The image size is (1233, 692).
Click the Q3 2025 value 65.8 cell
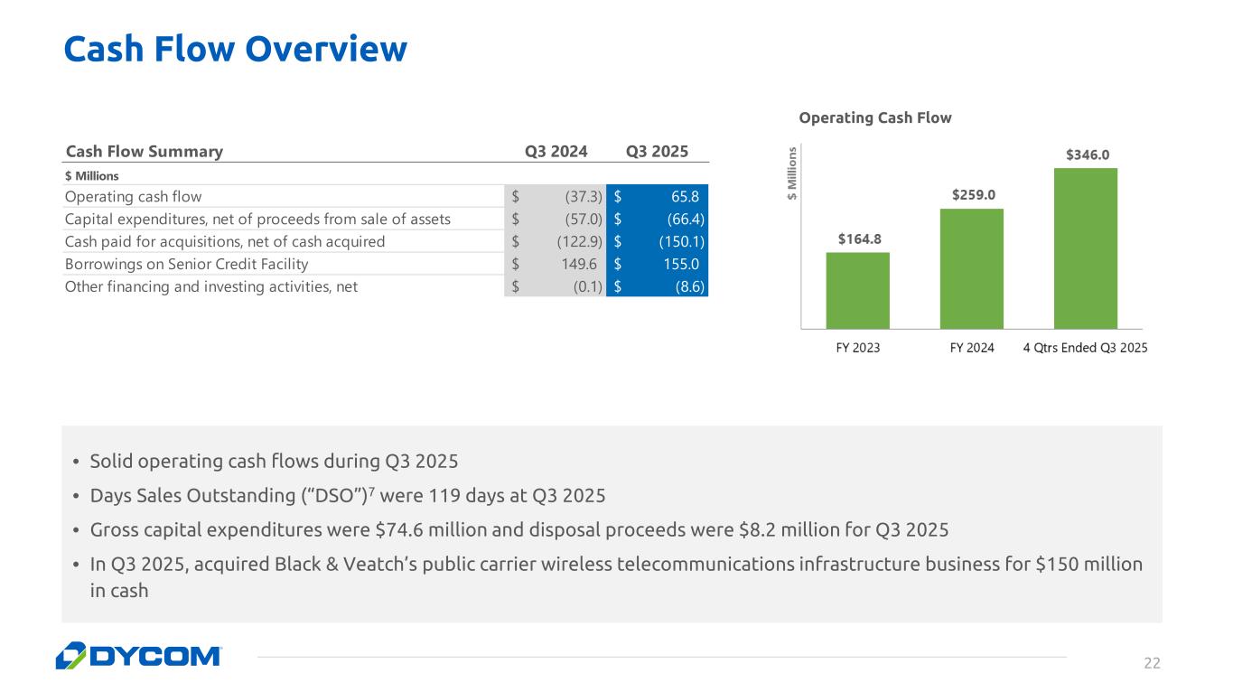(657, 196)
